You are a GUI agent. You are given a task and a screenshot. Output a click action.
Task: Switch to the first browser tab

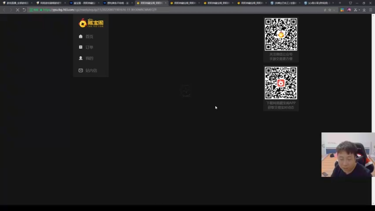17,3
